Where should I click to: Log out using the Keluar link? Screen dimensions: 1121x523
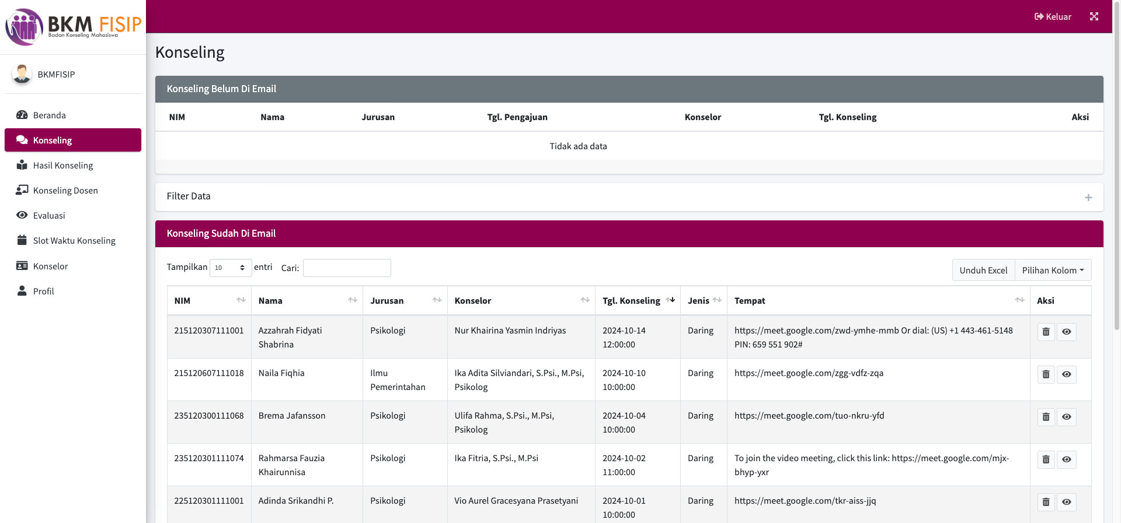point(1053,16)
